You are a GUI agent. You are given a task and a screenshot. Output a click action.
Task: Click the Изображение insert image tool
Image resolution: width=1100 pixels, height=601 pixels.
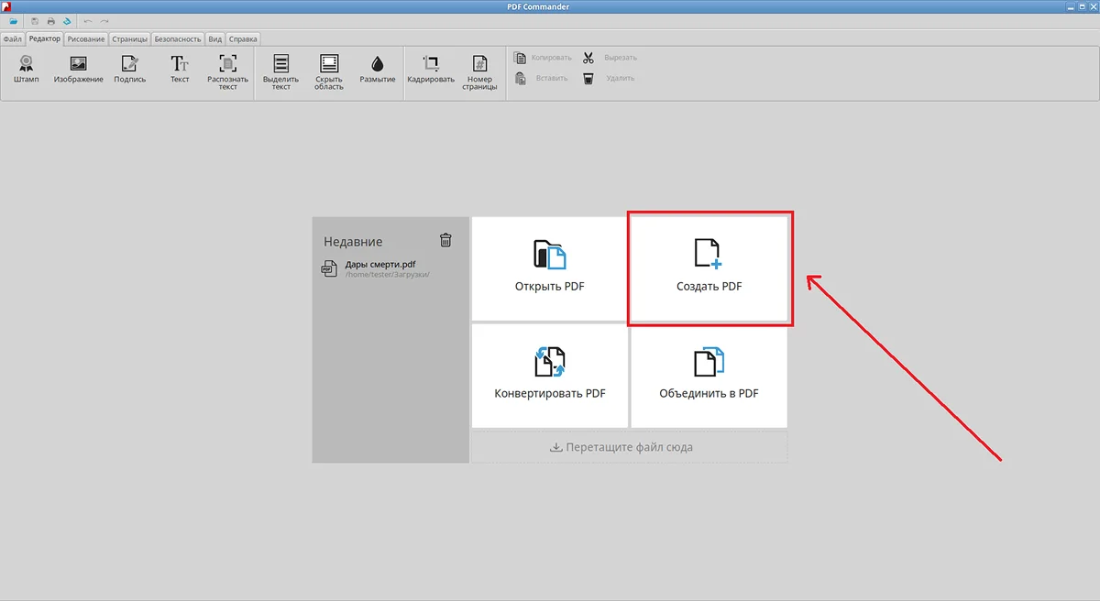pyautogui.click(x=79, y=69)
